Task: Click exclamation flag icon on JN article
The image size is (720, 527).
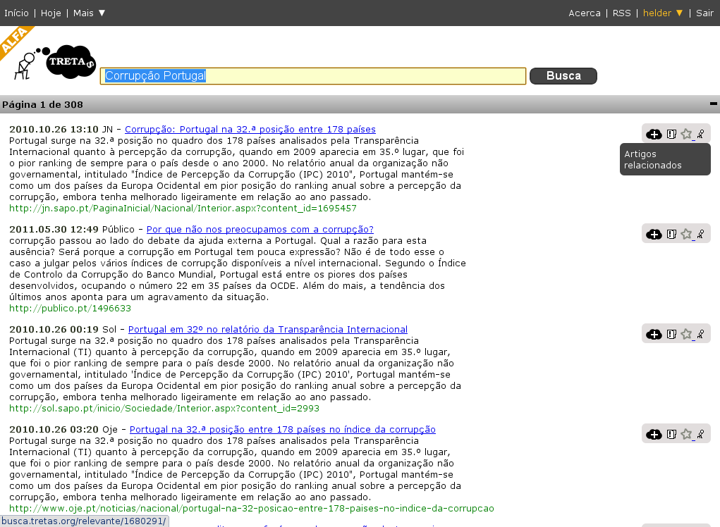Action: (671, 134)
